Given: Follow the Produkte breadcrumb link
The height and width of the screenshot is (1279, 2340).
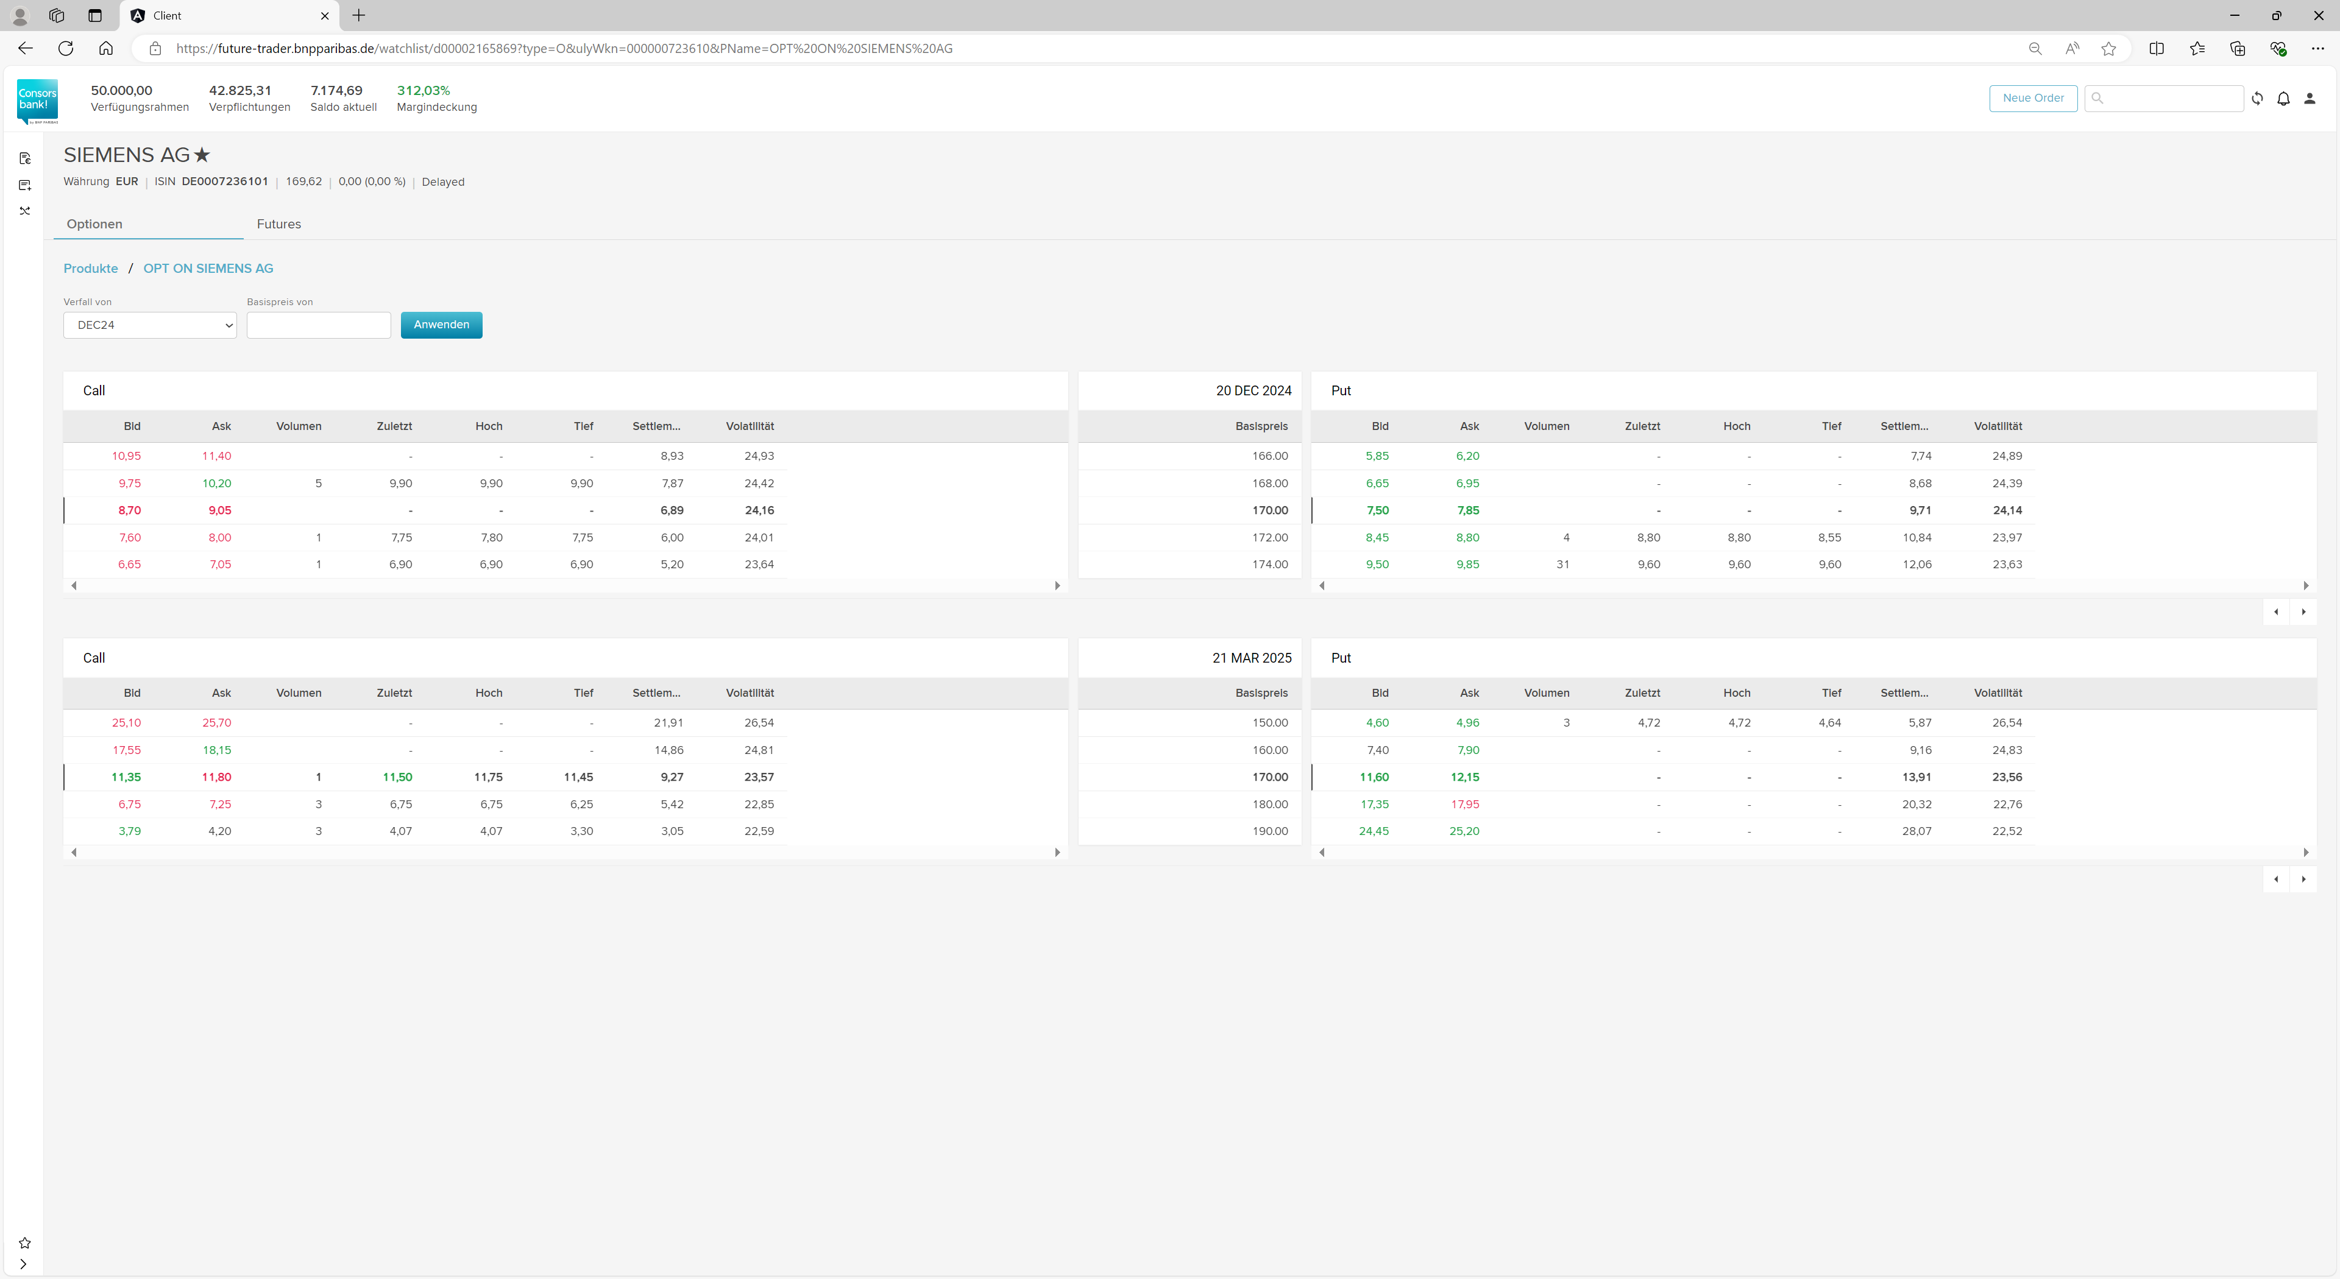Looking at the screenshot, I should point(91,269).
